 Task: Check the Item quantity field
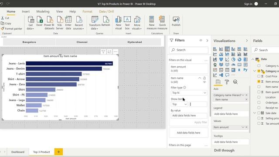tap(259, 92)
